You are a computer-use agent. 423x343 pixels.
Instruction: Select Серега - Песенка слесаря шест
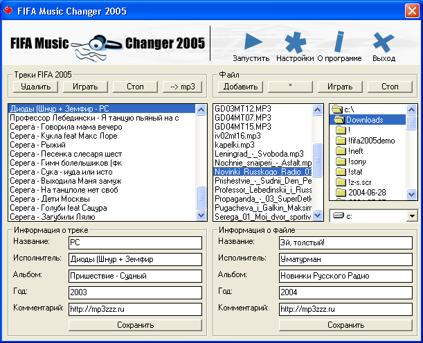tap(102, 154)
